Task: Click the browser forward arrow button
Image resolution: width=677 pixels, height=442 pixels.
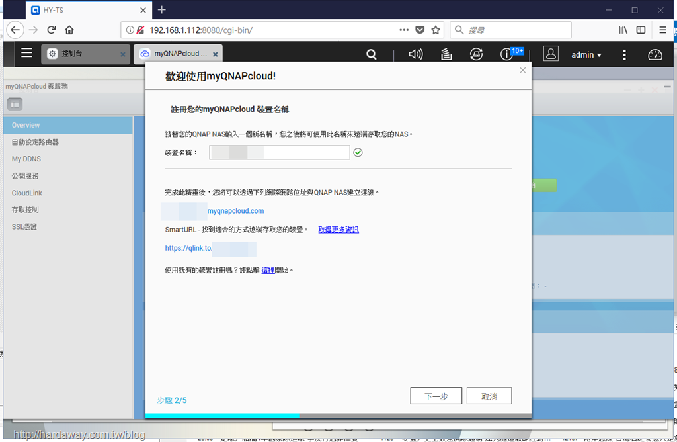Action: tap(33, 30)
